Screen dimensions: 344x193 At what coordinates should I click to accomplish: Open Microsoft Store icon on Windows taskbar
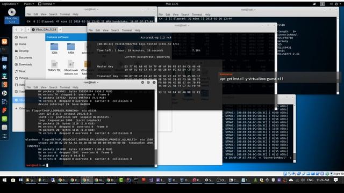point(13,180)
